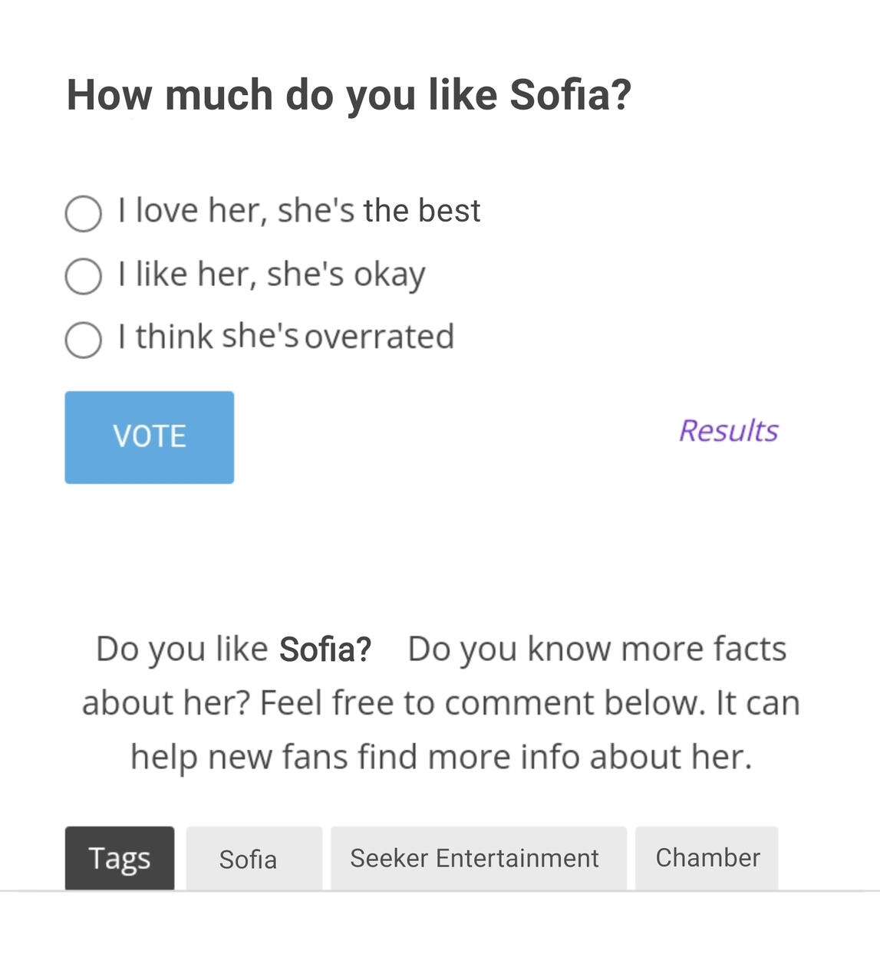The width and height of the screenshot is (880, 960).
Task: Click the "How much do you like Sofia?" heading
Action: click(348, 95)
